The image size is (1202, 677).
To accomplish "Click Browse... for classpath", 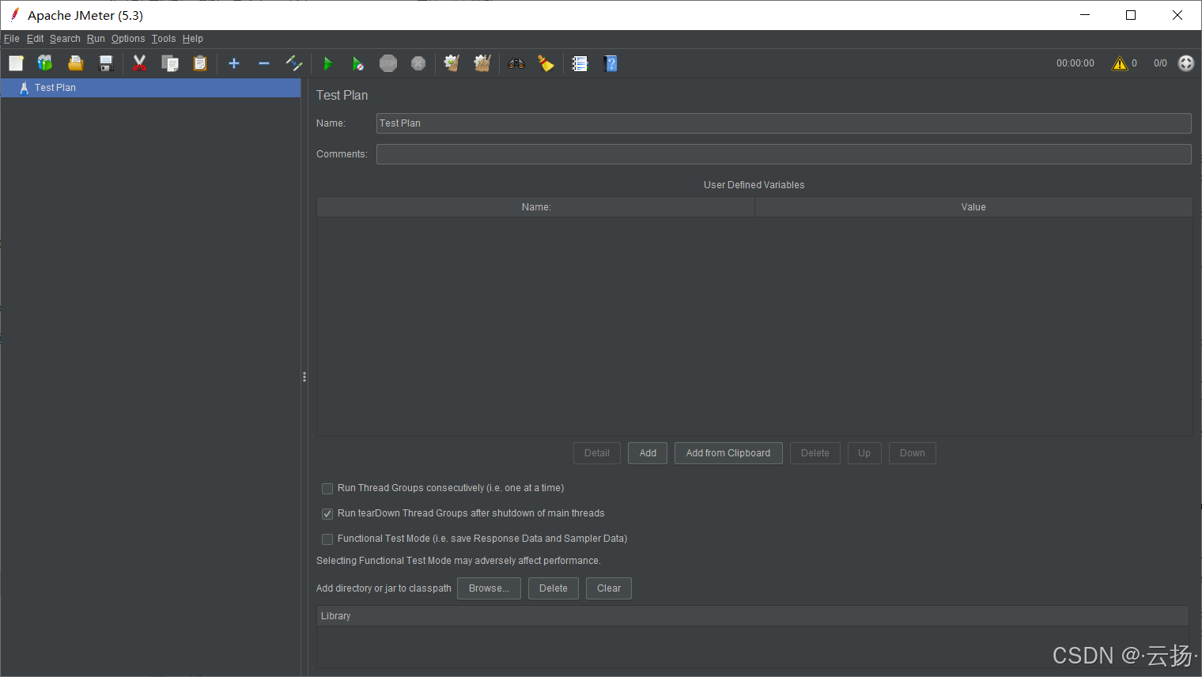I will coord(489,588).
